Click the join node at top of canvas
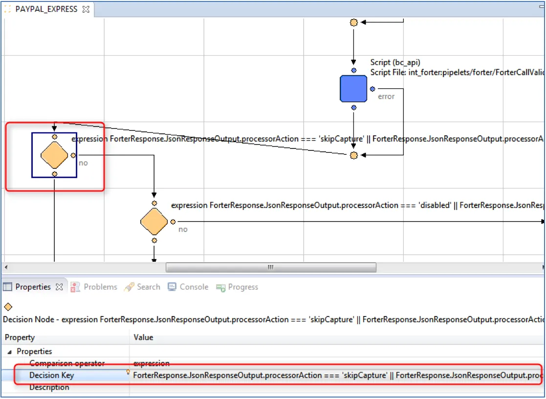546x399 pixels. coord(354,22)
